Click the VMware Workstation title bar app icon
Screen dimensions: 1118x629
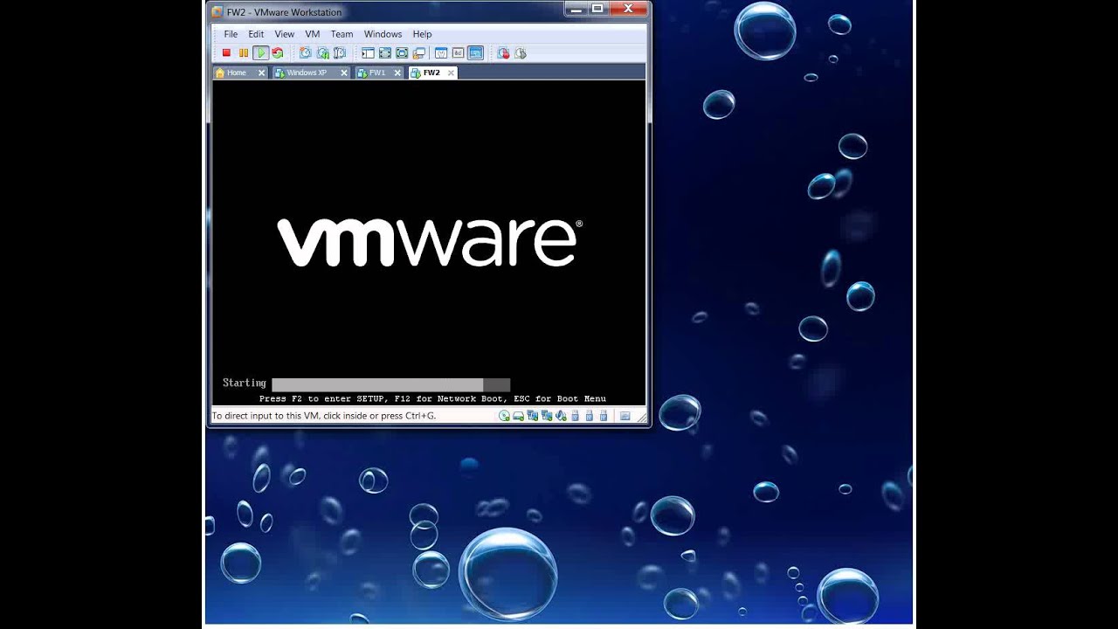click(217, 12)
